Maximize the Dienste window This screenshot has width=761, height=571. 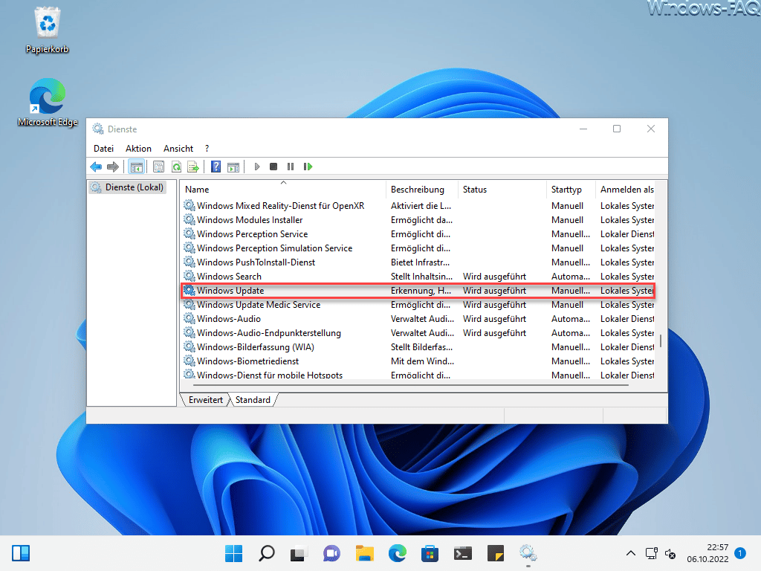616,129
